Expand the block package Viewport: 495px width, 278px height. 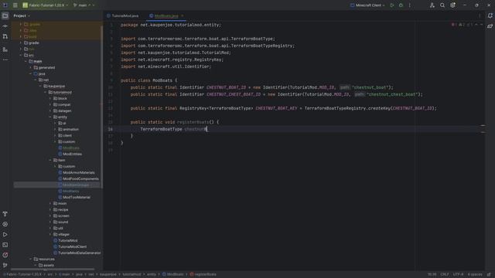(x=50, y=98)
